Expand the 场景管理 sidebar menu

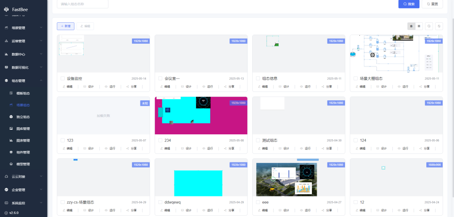(24, 28)
